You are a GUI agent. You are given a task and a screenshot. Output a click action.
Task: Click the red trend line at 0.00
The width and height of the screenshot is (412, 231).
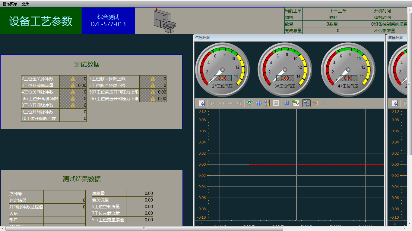click(x=316, y=164)
